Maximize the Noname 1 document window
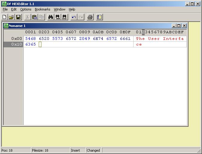This screenshot has height=154, width=202. (x=179, y=26)
